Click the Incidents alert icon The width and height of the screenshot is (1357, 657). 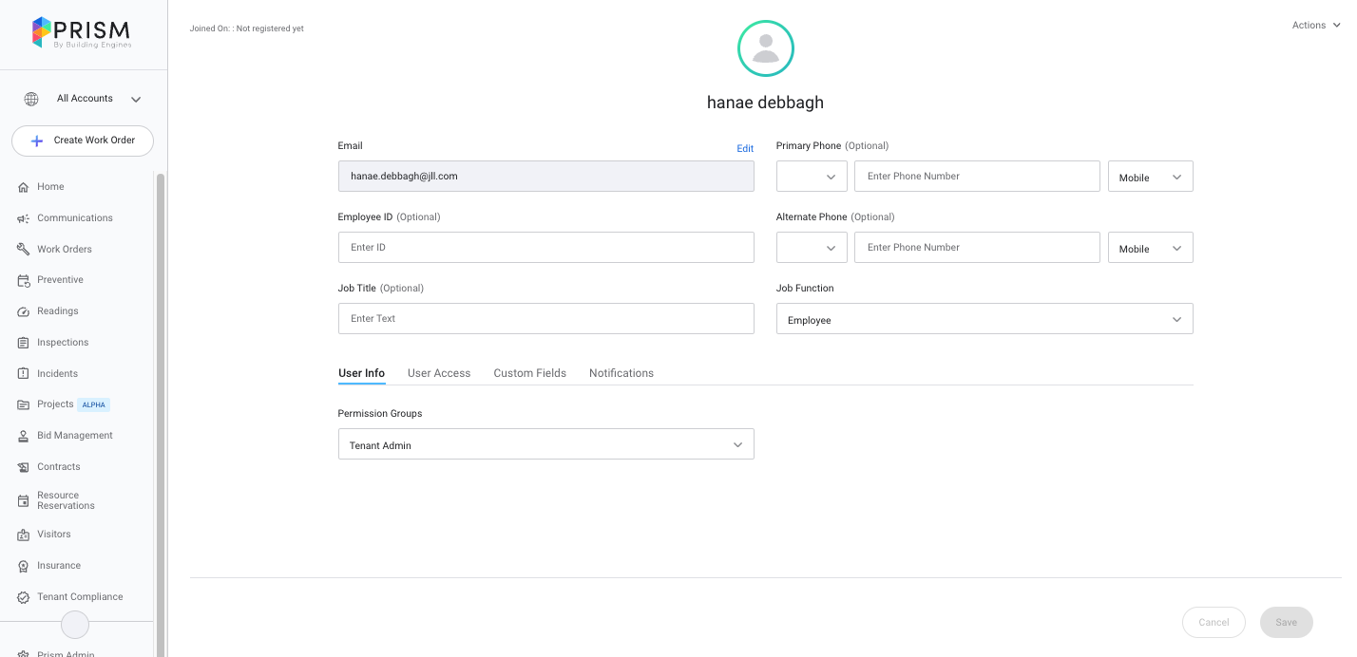tap(24, 374)
